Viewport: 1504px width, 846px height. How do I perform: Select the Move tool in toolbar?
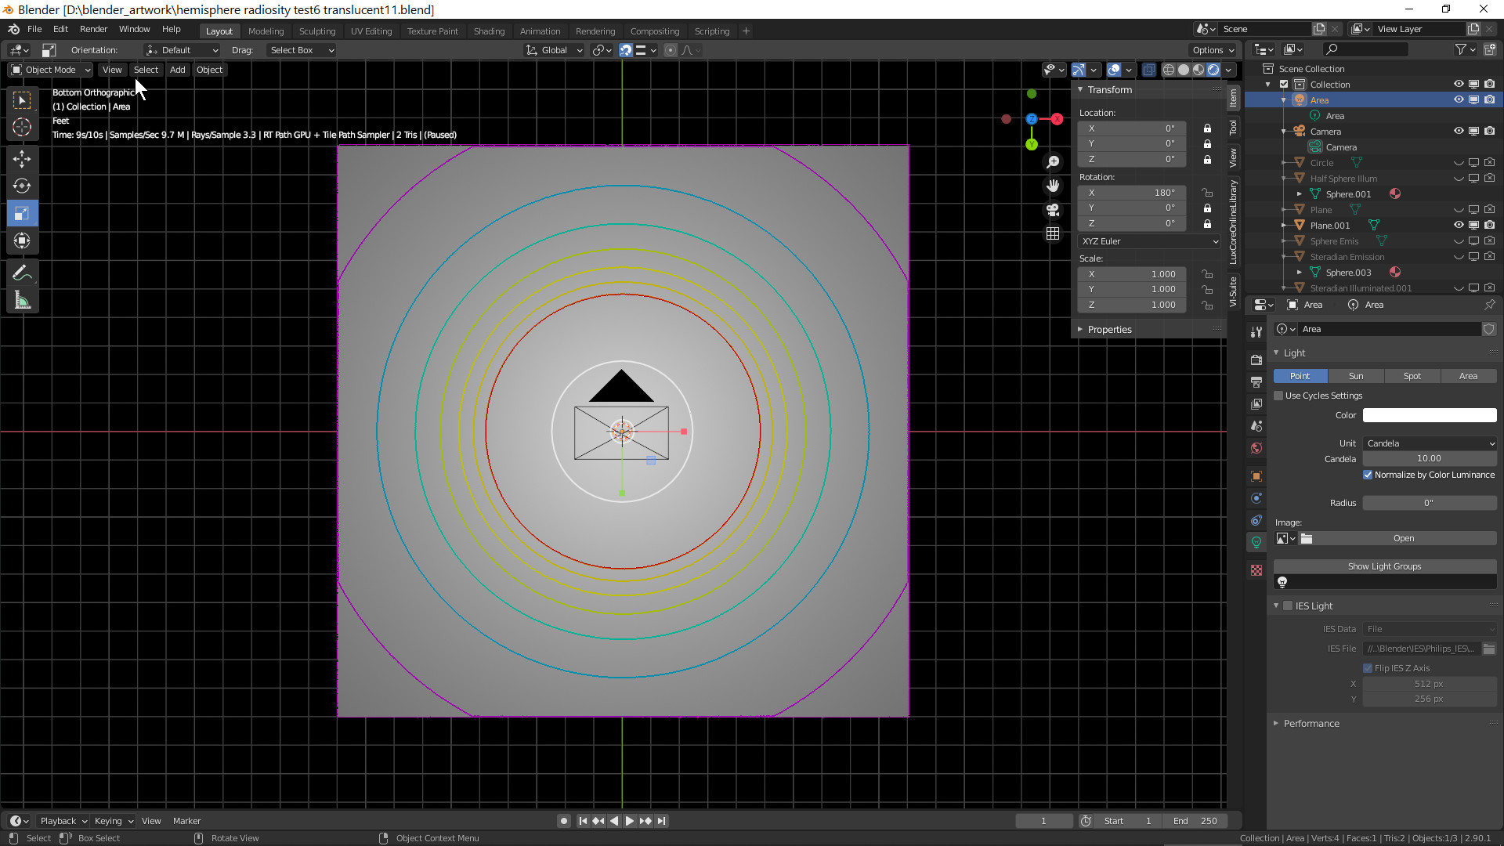[x=22, y=159]
